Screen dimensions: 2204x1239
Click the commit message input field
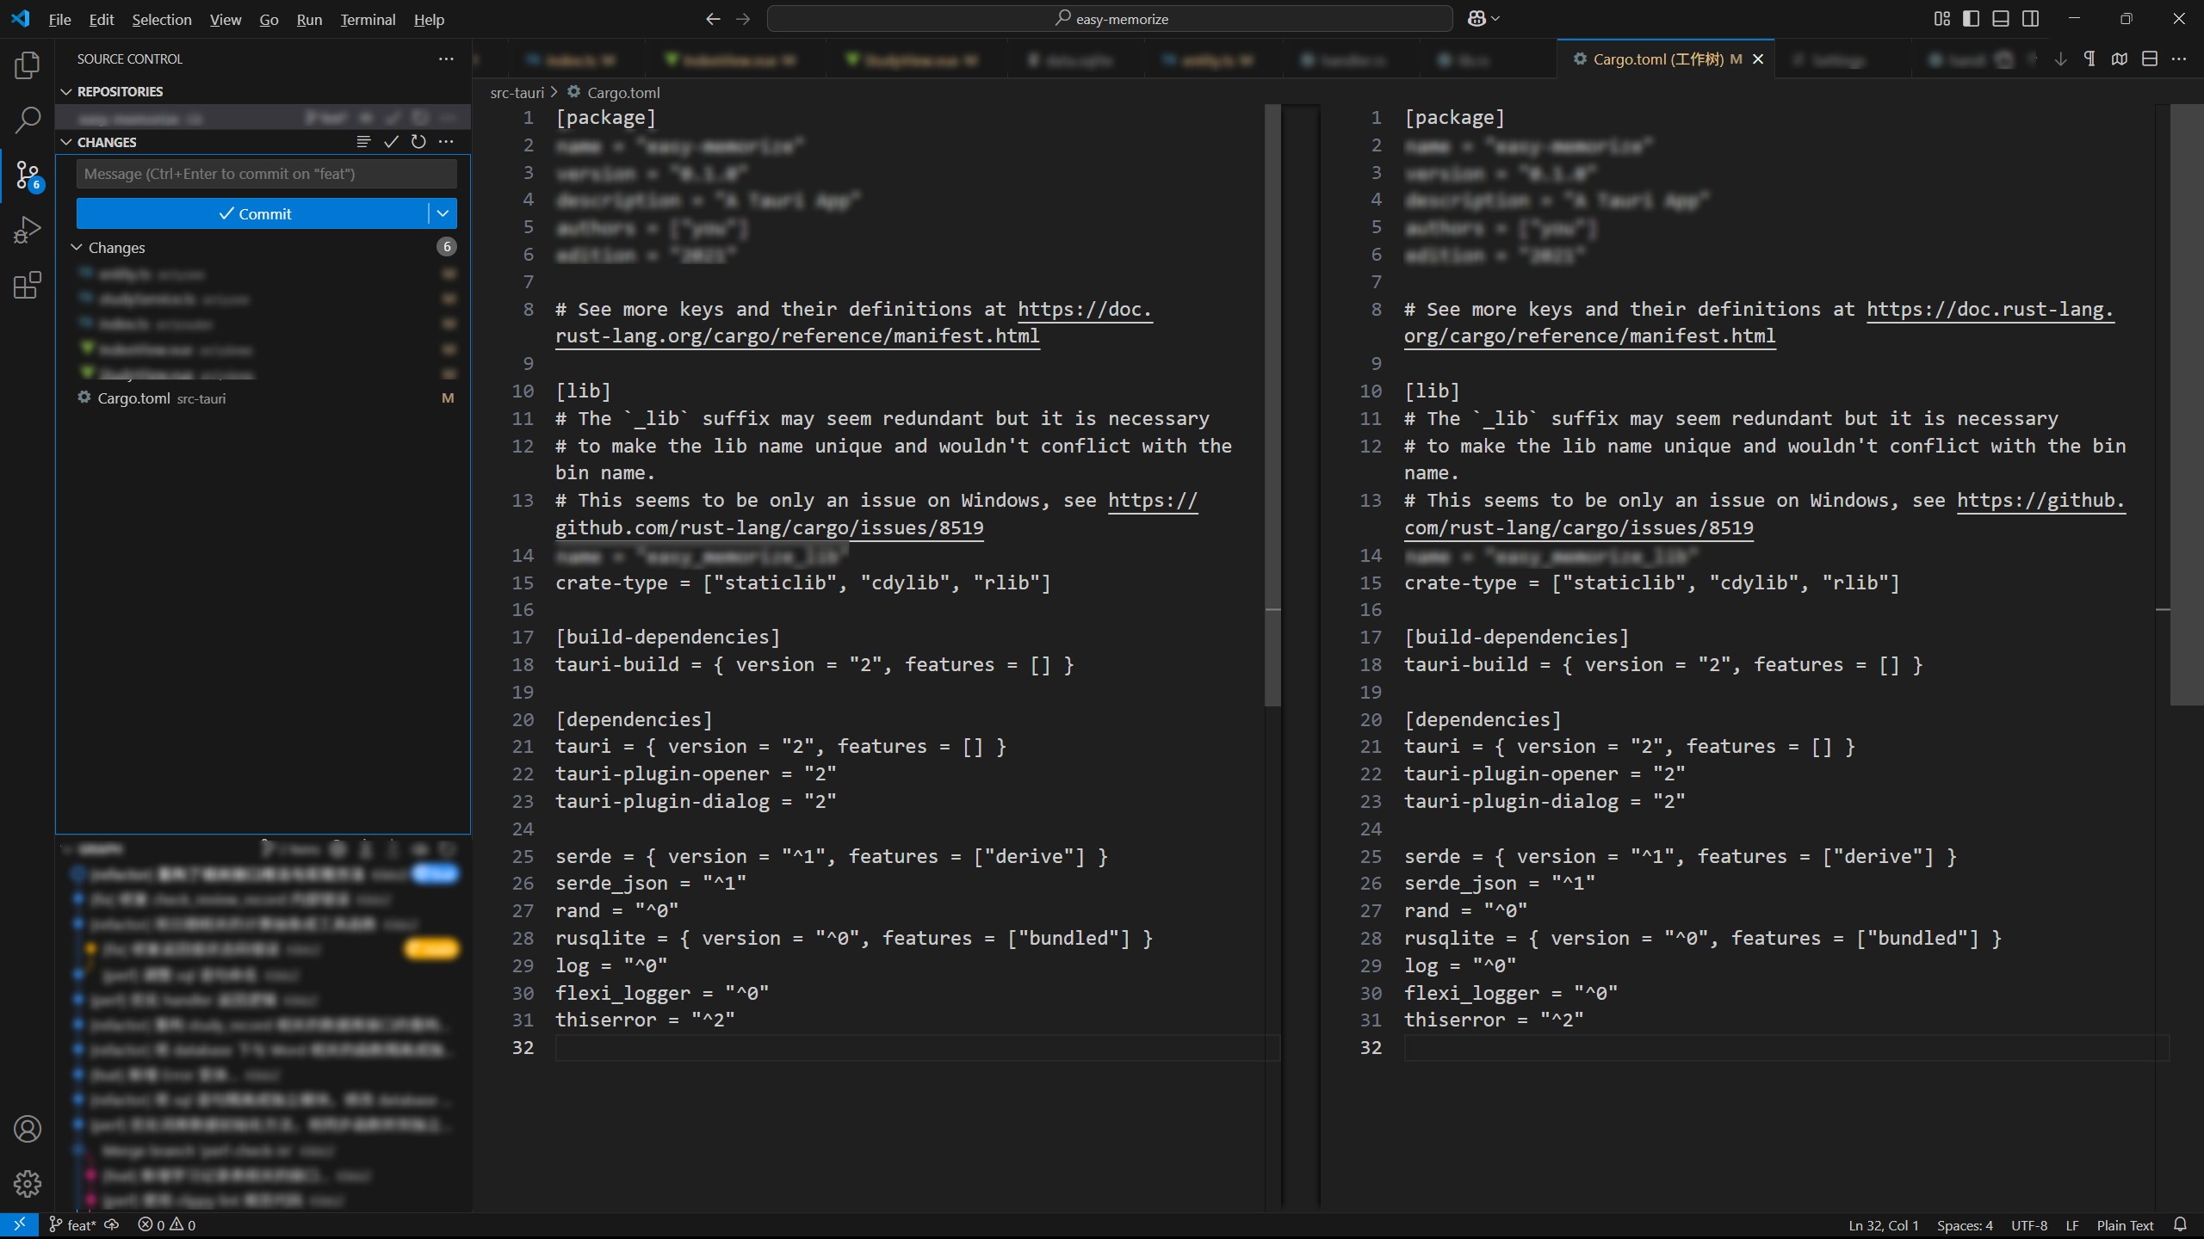(266, 174)
